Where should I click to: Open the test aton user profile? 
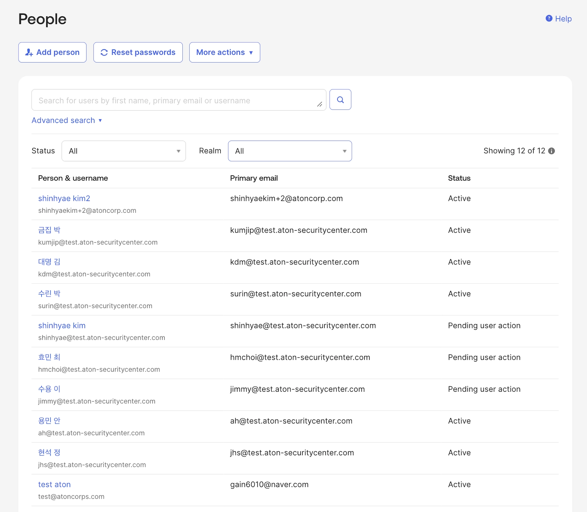[54, 485]
